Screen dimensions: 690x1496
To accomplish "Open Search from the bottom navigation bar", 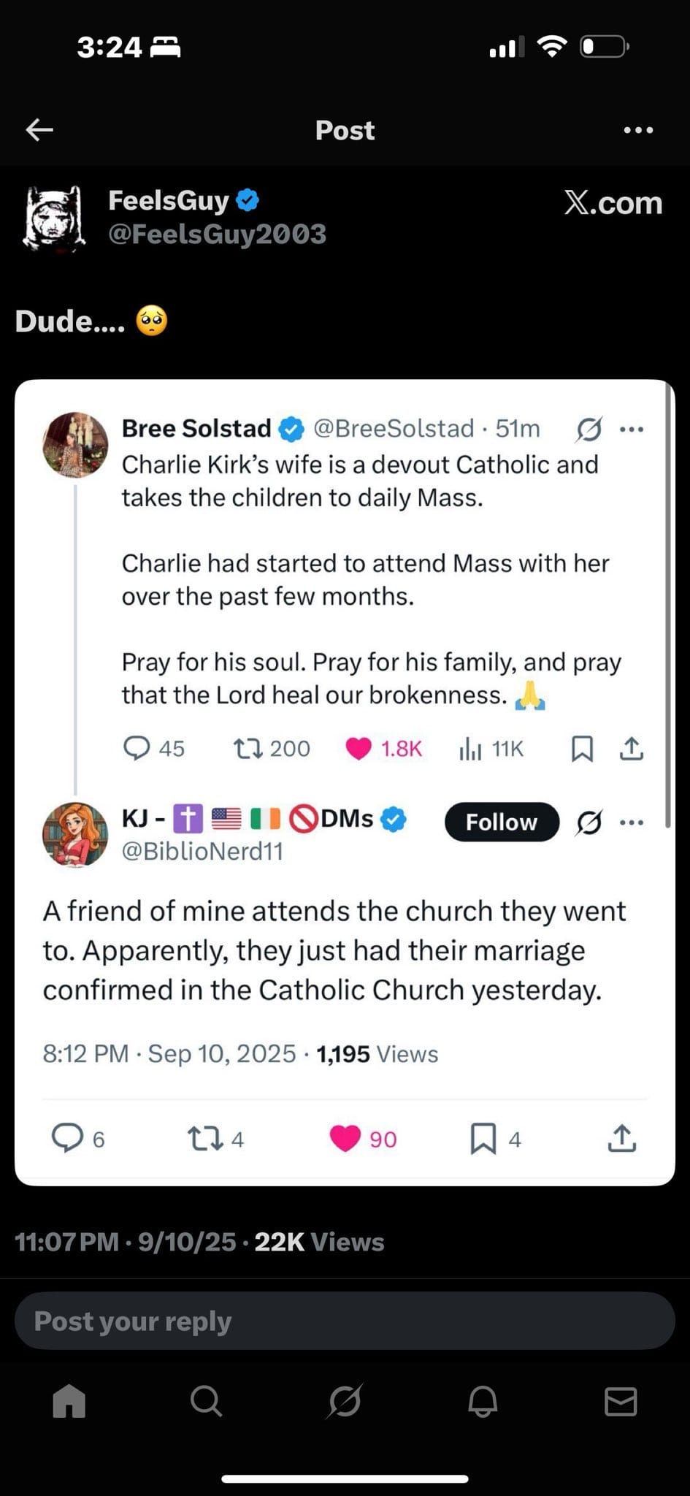I will pos(206,1402).
